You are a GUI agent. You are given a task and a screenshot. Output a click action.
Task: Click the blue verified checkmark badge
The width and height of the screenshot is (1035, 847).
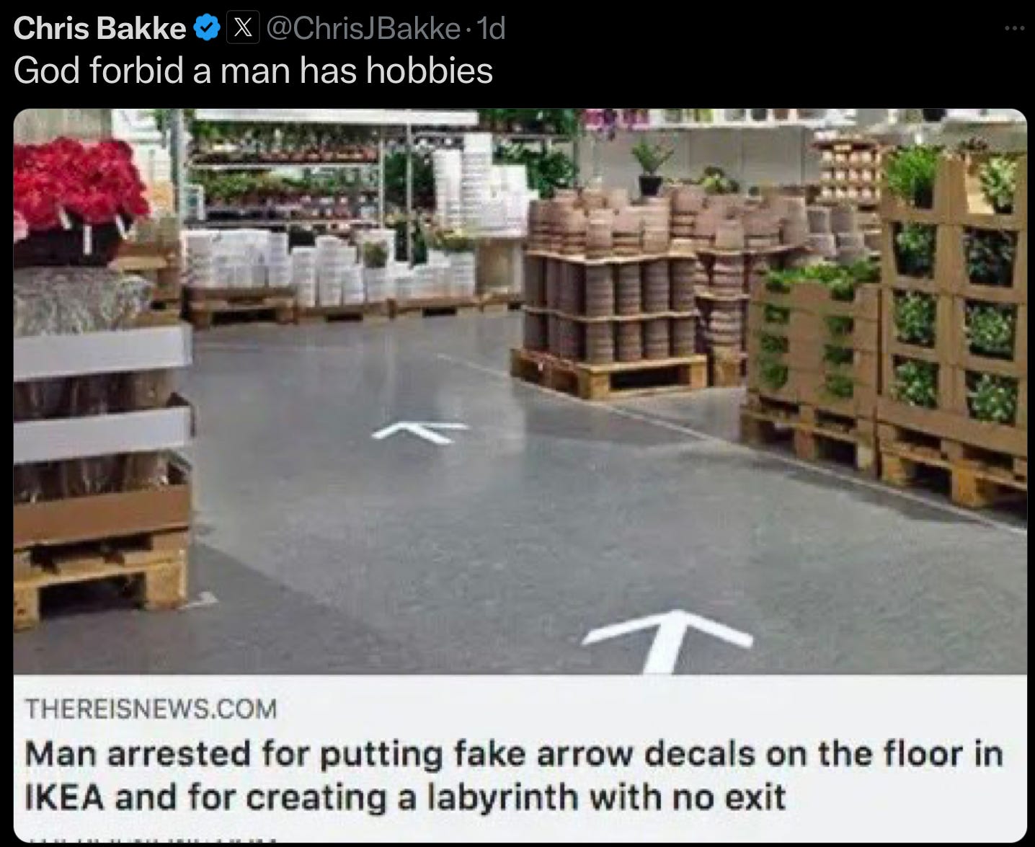[208, 29]
